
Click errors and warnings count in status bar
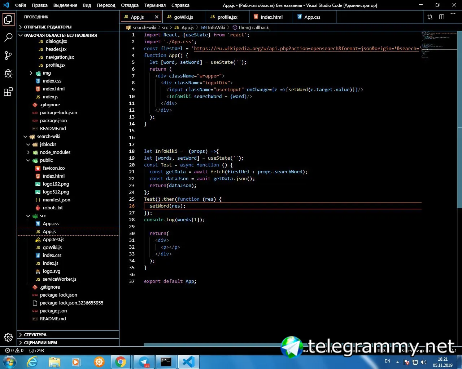(14, 350)
